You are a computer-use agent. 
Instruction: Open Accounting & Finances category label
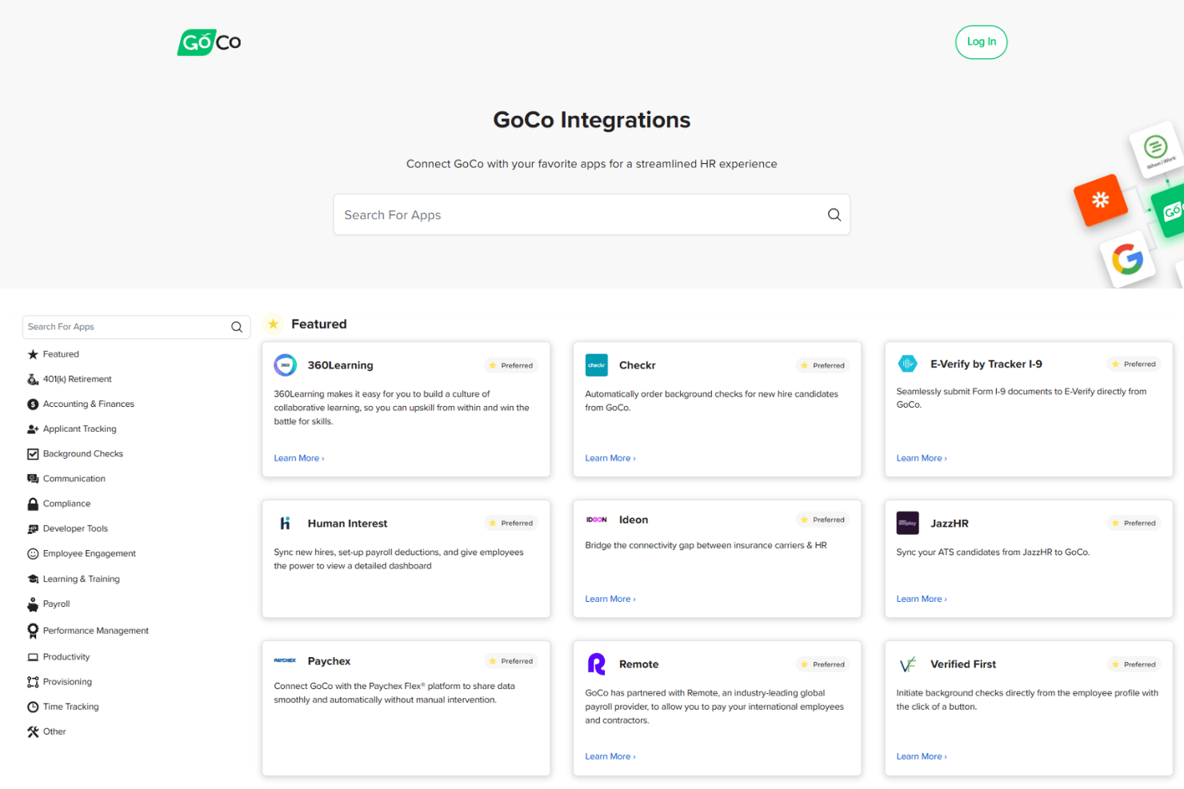(x=89, y=404)
